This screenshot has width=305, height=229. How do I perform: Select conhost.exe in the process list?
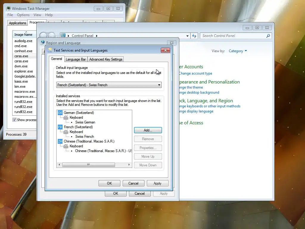[x=23, y=51]
